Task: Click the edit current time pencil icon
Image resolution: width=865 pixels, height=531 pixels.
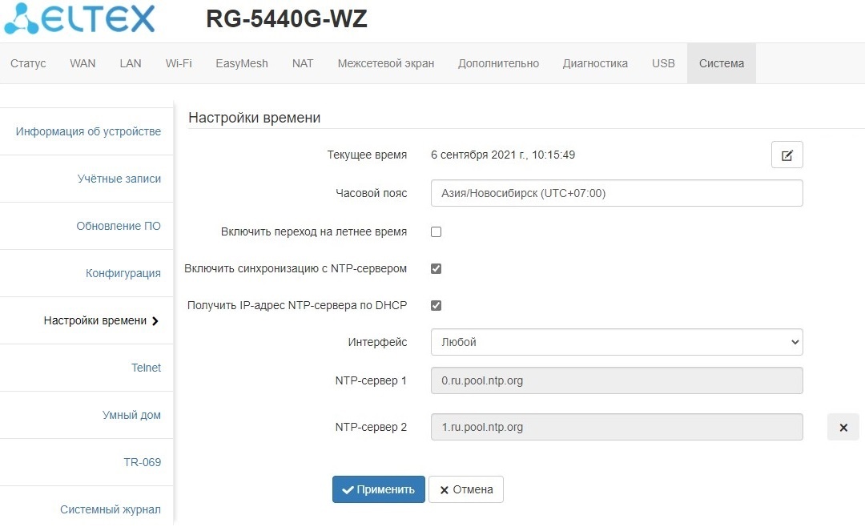Action: pyautogui.click(x=787, y=155)
